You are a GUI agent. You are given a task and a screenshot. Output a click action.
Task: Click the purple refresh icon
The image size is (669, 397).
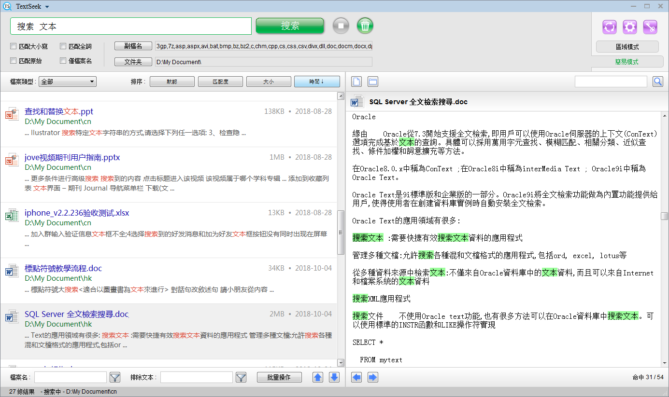click(x=610, y=27)
